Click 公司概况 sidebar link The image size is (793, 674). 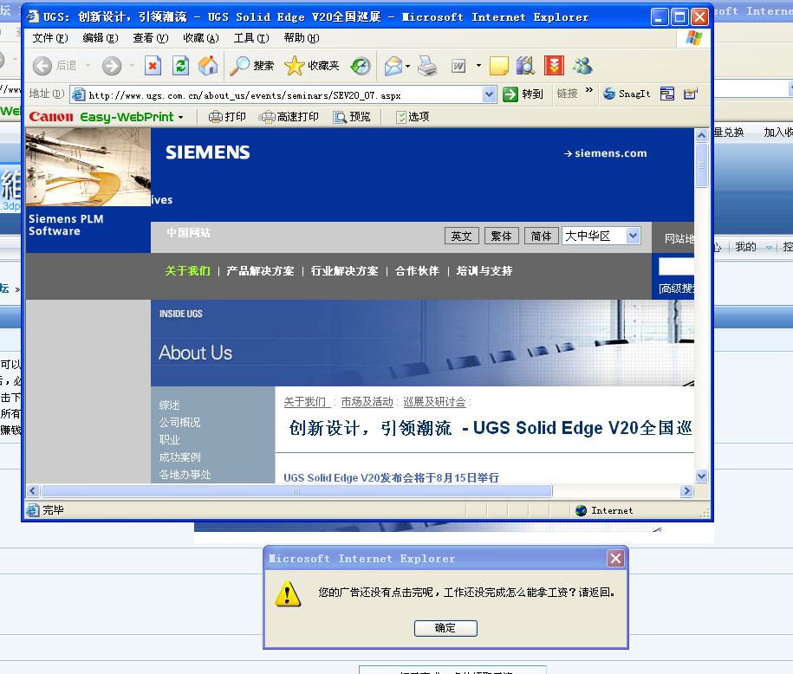179,422
